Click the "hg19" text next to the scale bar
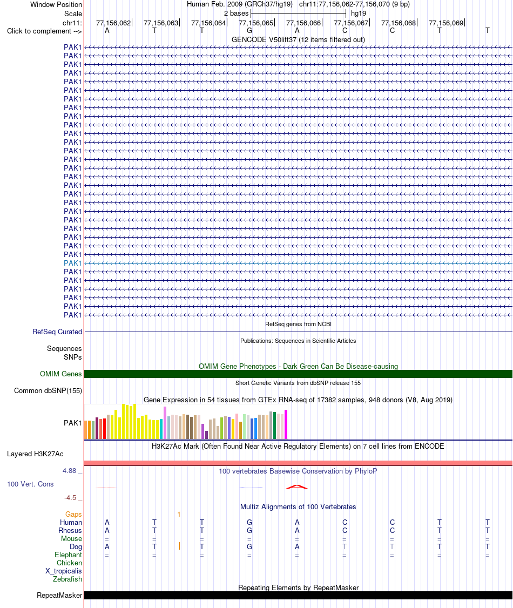 358,13
